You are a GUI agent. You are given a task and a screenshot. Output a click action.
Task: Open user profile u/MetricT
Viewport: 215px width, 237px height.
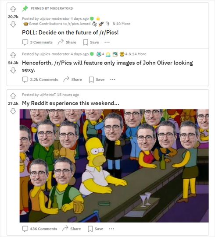48,95
